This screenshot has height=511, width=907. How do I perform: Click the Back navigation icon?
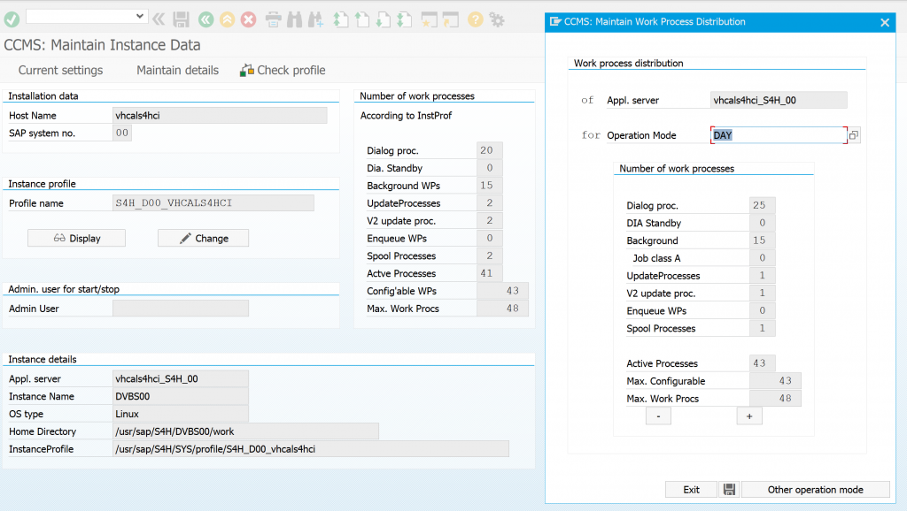click(x=204, y=19)
